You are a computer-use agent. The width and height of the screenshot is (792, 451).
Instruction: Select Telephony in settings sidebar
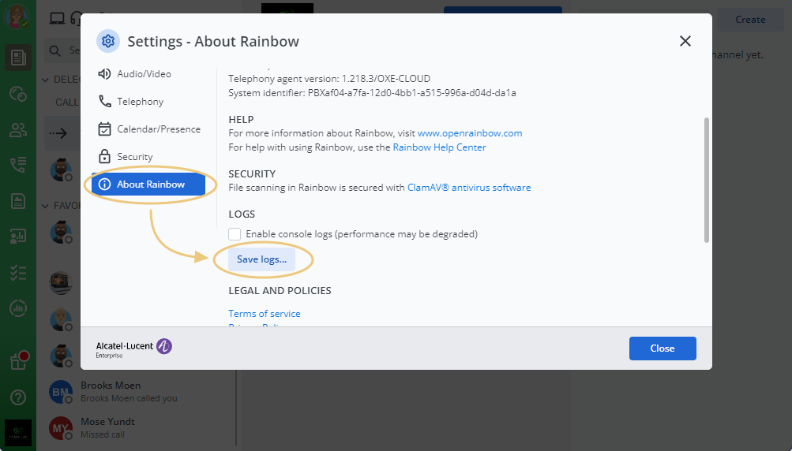[x=140, y=102]
